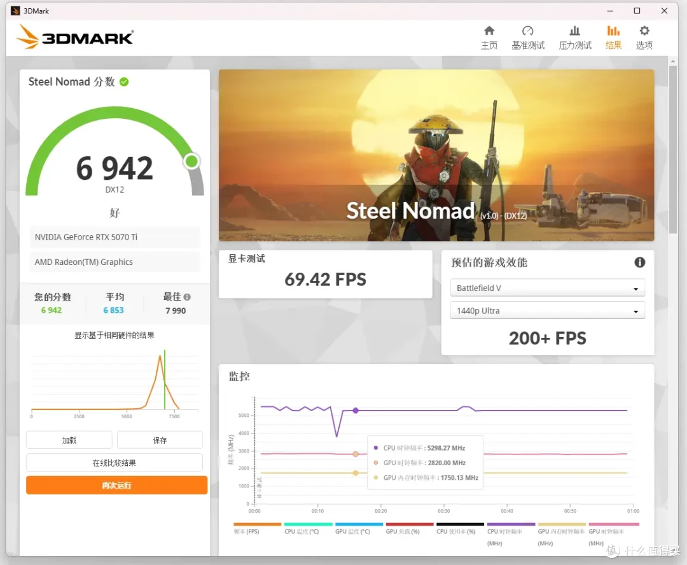
Task: Click the green marker on score distribution chart
Action: 165,379
